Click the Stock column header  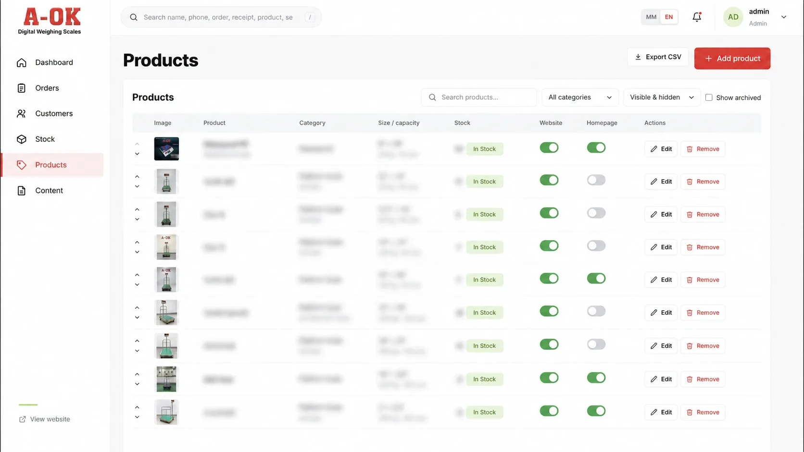[x=462, y=123]
